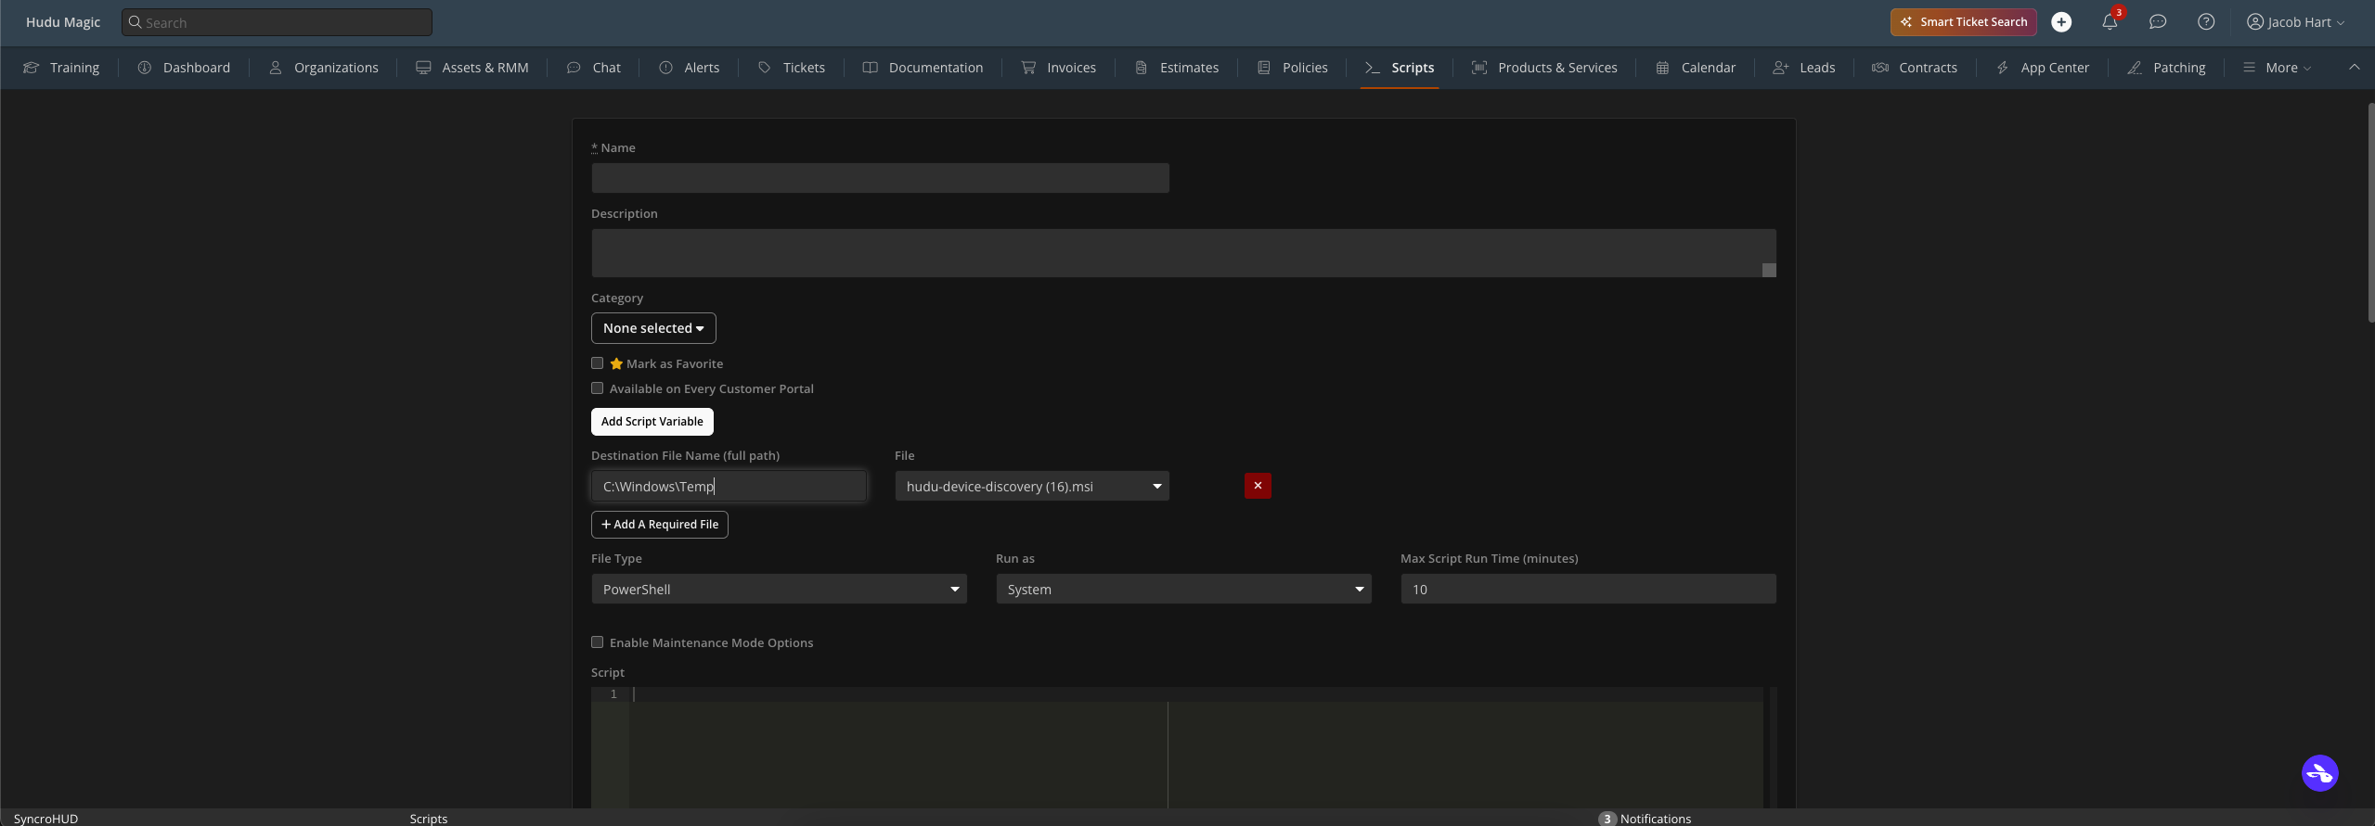Screen dimensions: 2375x826
Task: Click the Hudu Magic brand link
Action: tap(63, 22)
